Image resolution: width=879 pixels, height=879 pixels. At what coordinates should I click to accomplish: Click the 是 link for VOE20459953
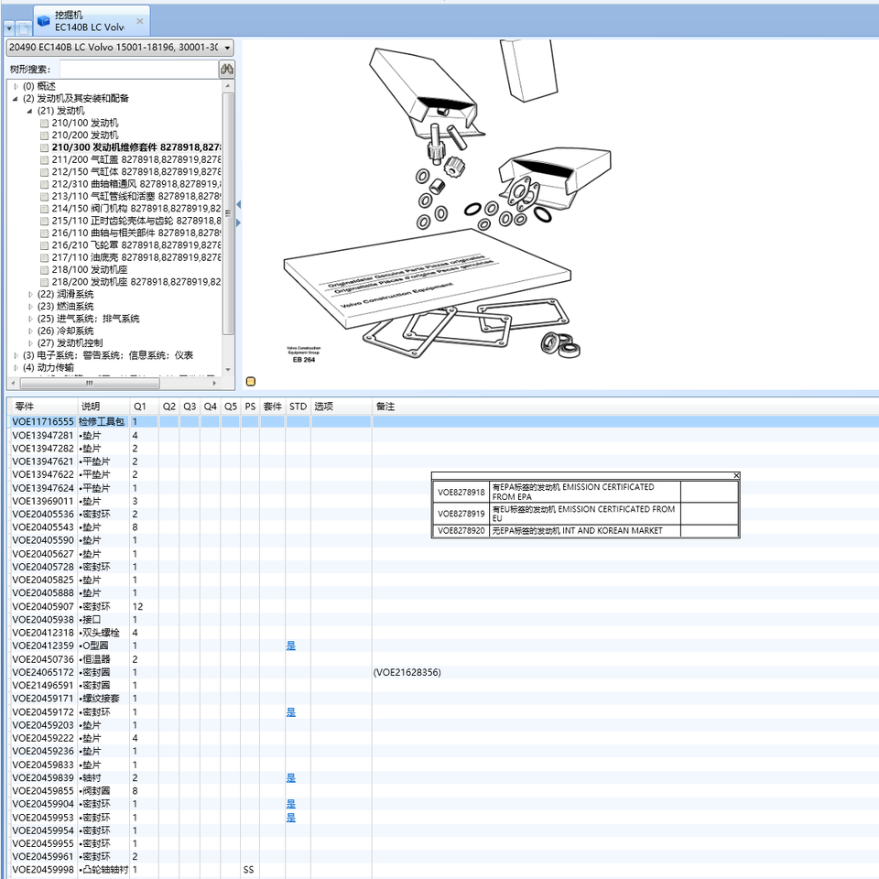click(291, 818)
